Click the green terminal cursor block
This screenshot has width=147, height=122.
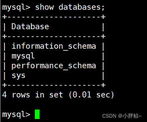coord(37,114)
